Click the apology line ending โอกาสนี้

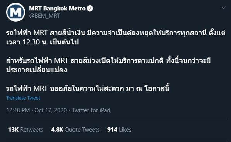pos(88,88)
